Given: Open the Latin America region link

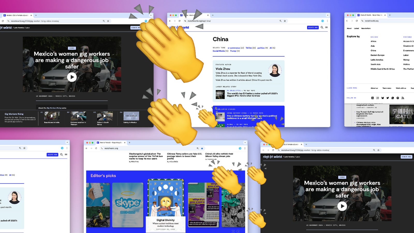Looking at the screenshot, I should [x=377, y=60].
